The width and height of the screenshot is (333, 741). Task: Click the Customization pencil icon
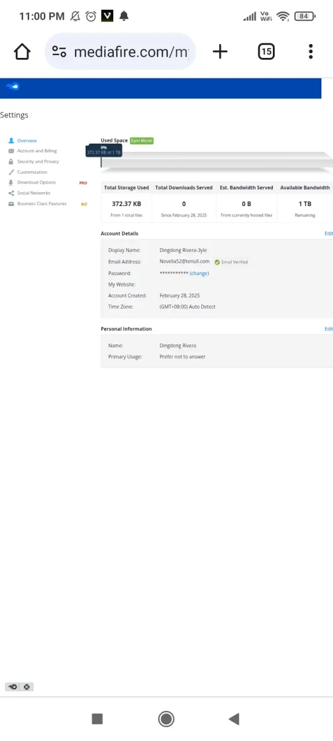11,172
